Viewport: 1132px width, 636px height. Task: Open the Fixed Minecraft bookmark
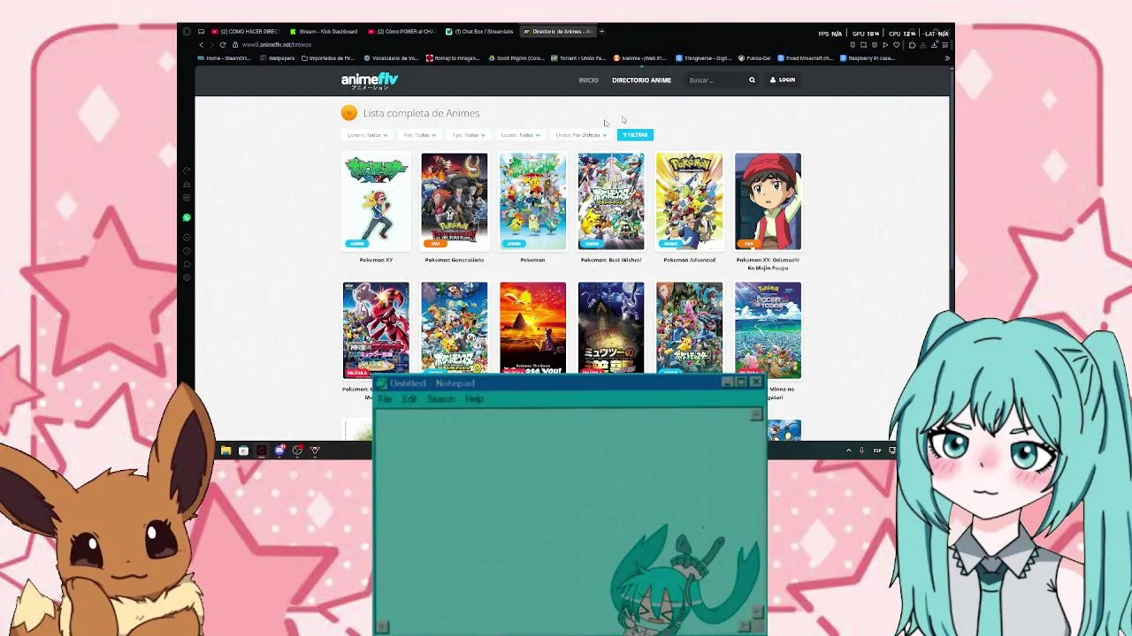coord(806,58)
